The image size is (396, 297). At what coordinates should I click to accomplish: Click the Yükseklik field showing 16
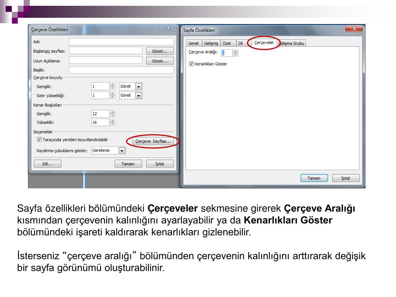coord(100,122)
